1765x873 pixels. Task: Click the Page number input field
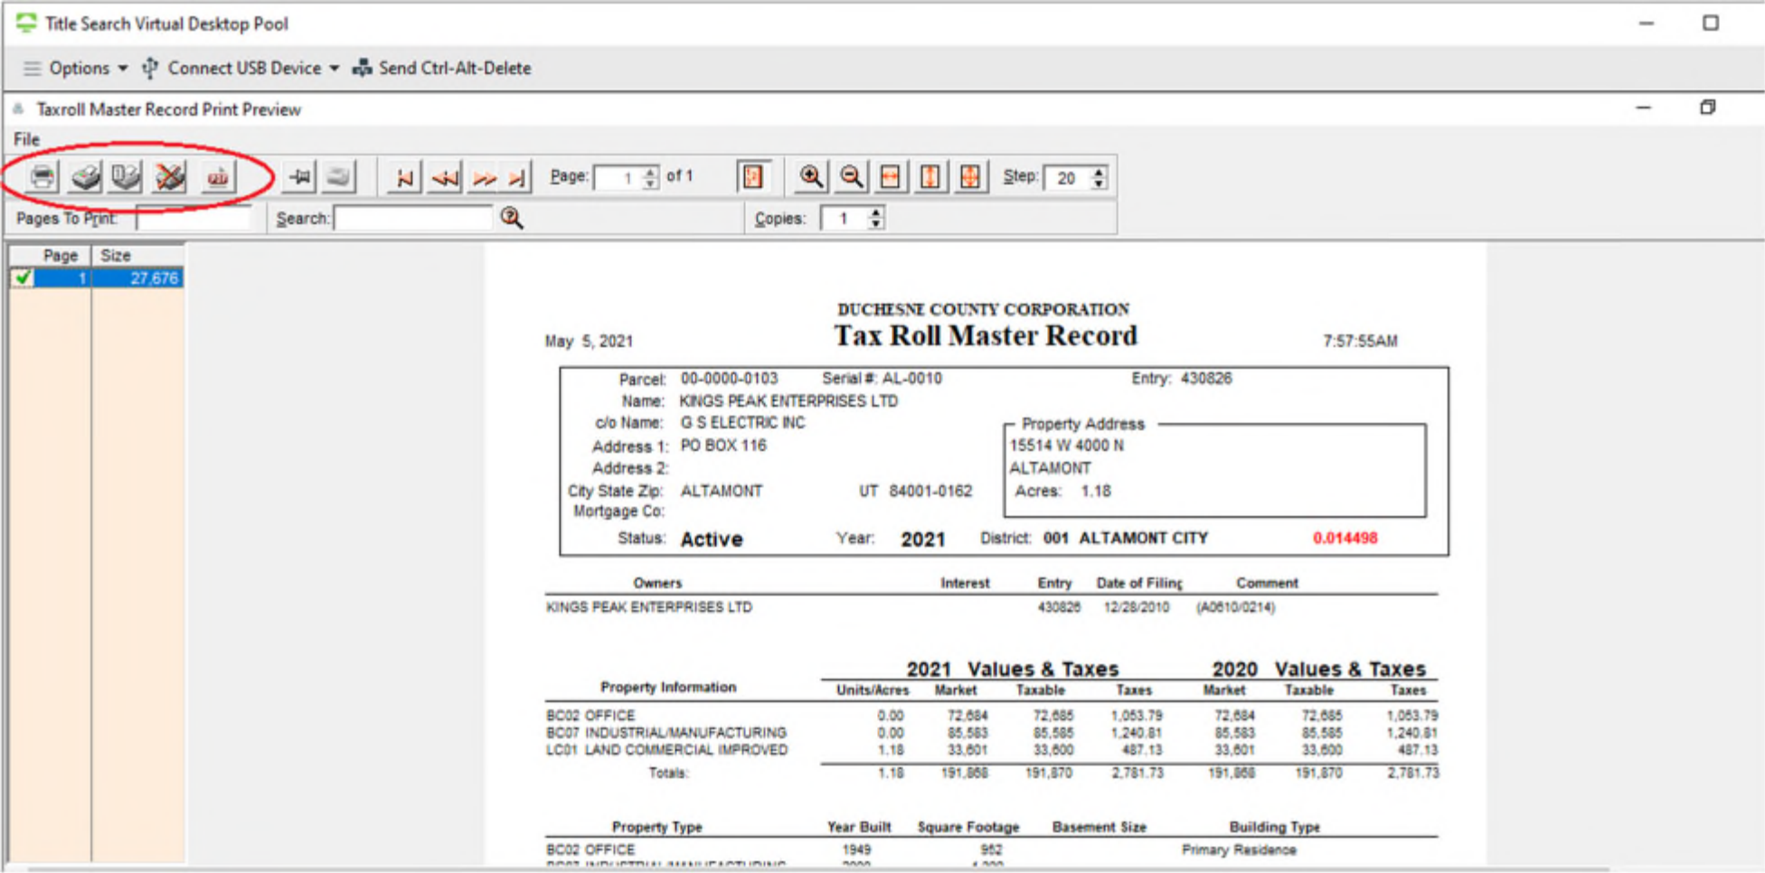pos(618,177)
